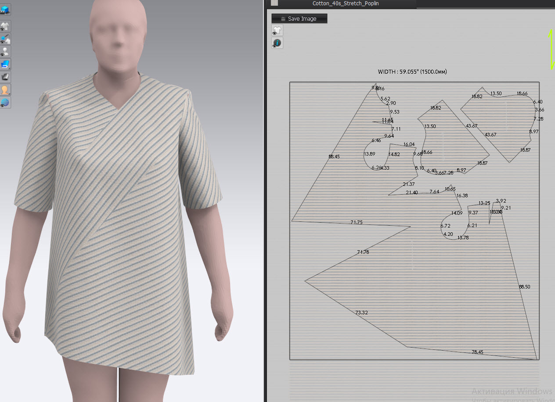
Task: Click the 88.45 edge measurement
Action: click(x=334, y=157)
